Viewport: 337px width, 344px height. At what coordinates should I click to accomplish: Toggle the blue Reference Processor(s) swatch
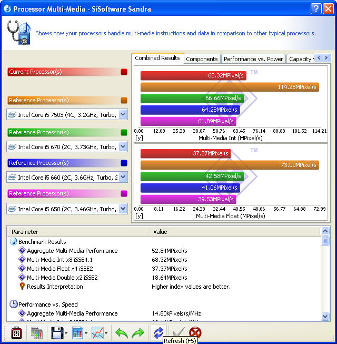[x=124, y=163]
